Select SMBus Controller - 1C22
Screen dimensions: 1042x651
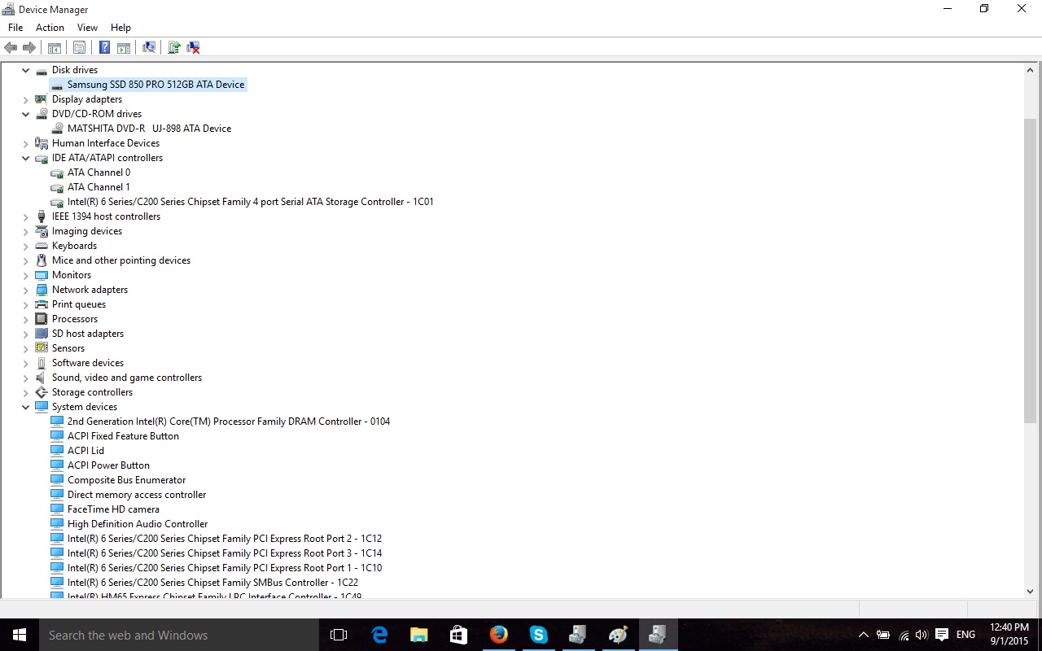click(212, 583)
